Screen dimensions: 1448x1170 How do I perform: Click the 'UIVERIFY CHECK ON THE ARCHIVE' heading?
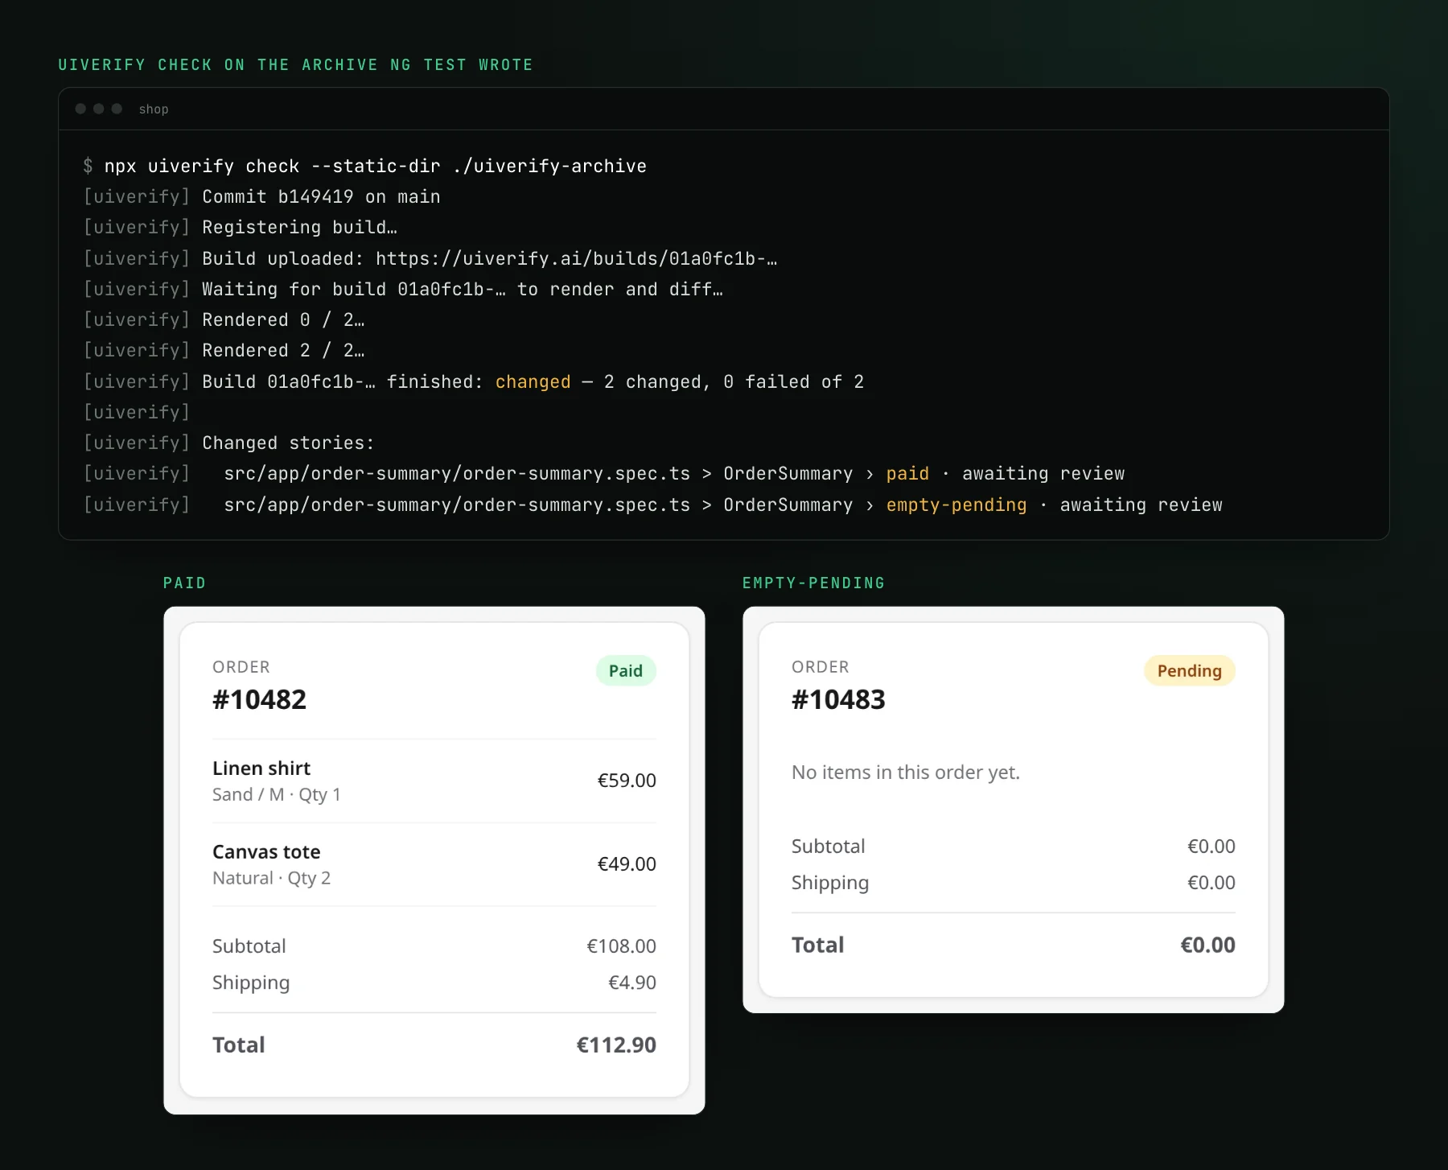(x=295, y=64)
